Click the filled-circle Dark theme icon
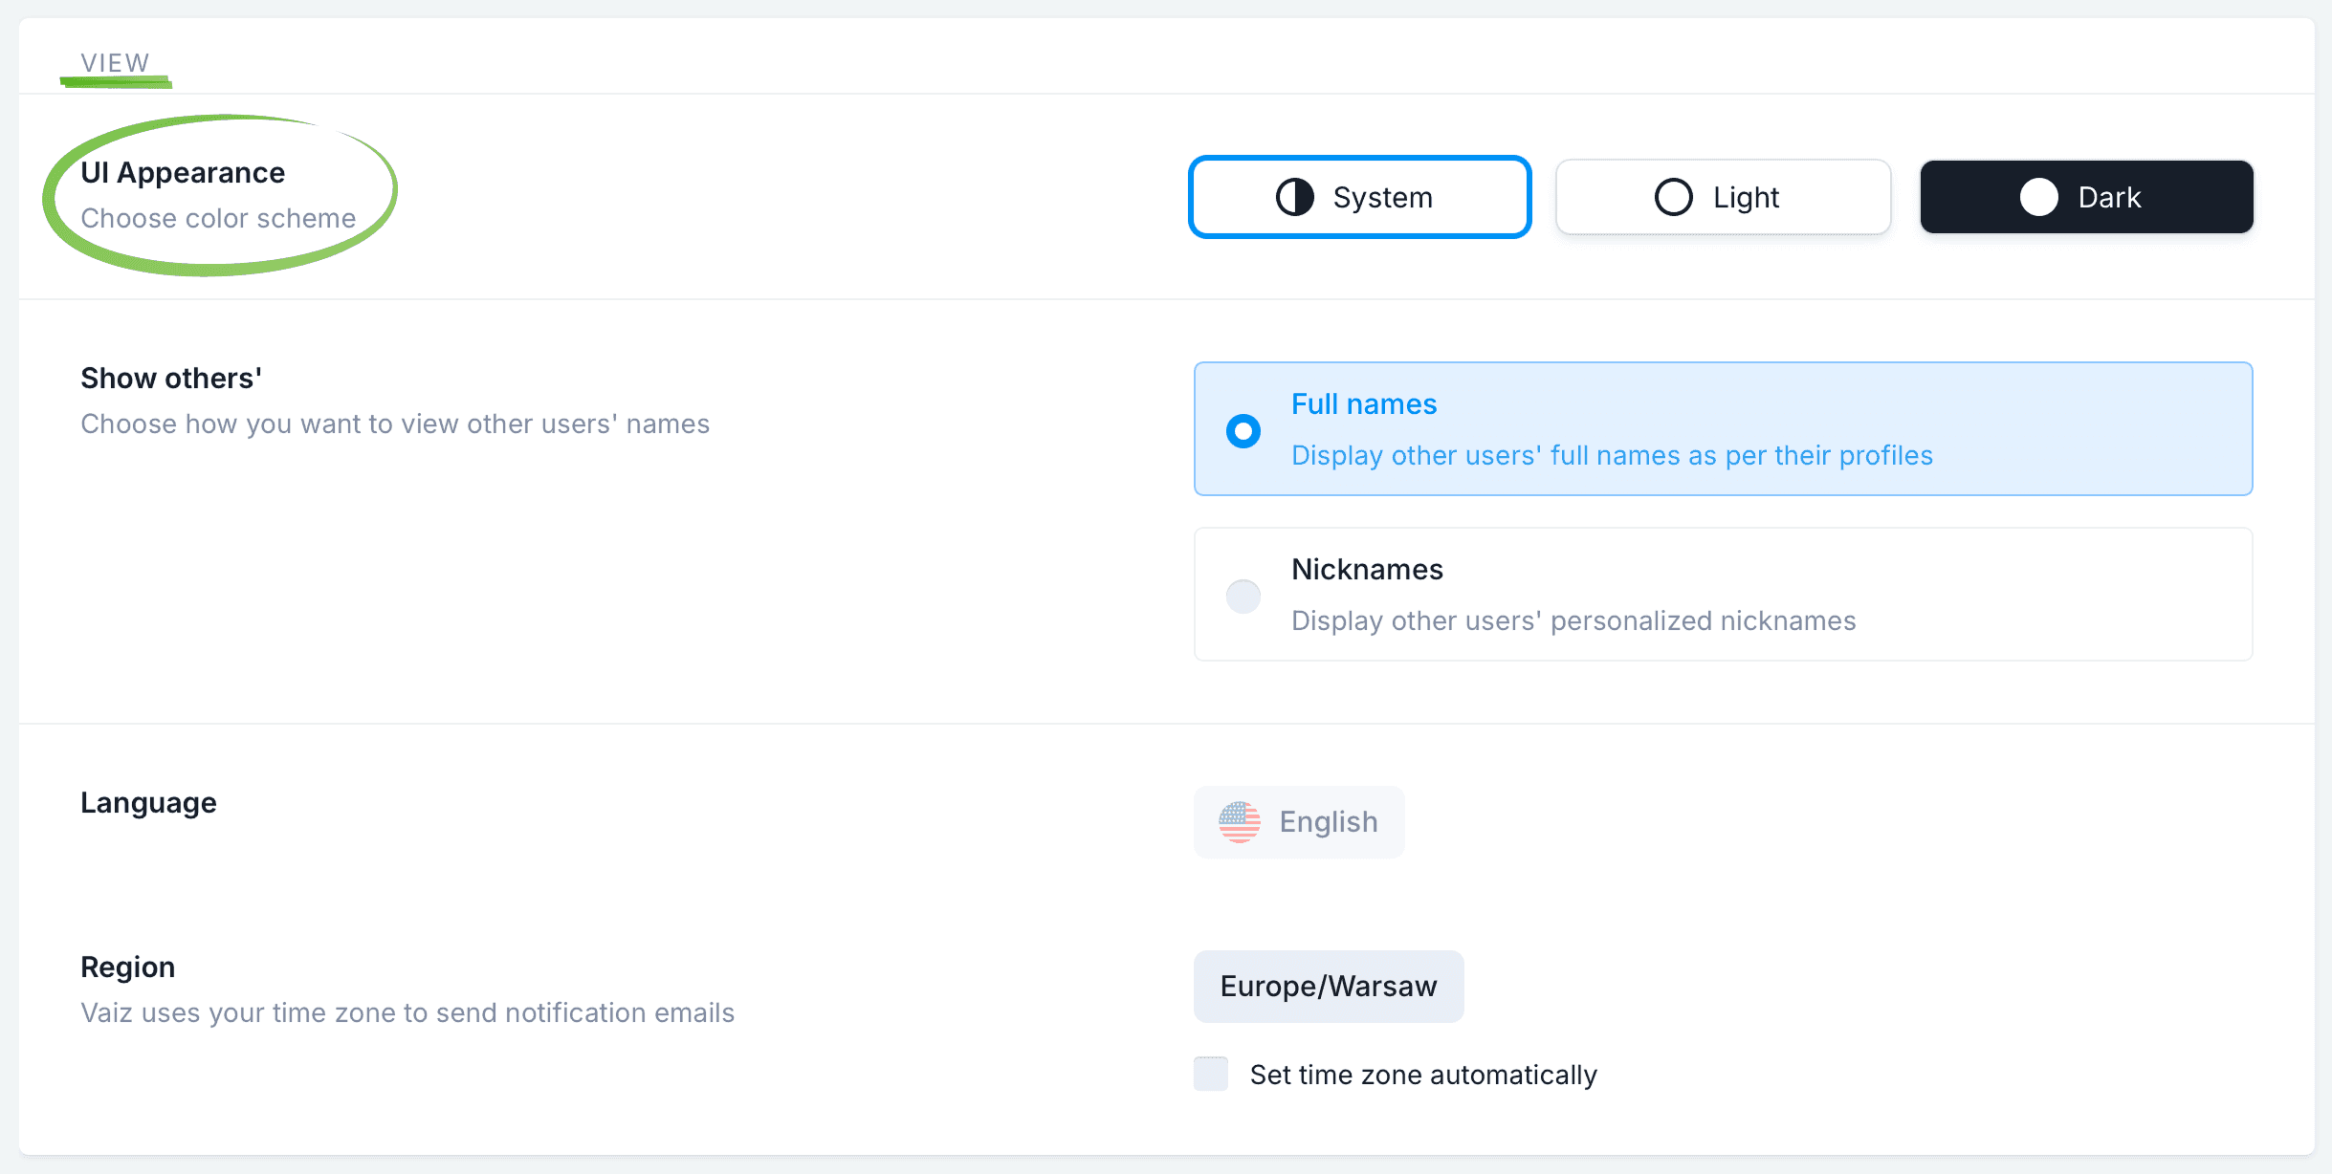The image size is (2332, 1174). (2038, 197)
